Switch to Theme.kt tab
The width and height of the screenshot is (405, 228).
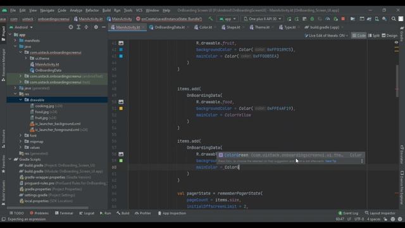point(262,27)
